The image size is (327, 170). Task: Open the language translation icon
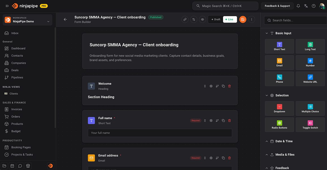(x=306, y=6)
